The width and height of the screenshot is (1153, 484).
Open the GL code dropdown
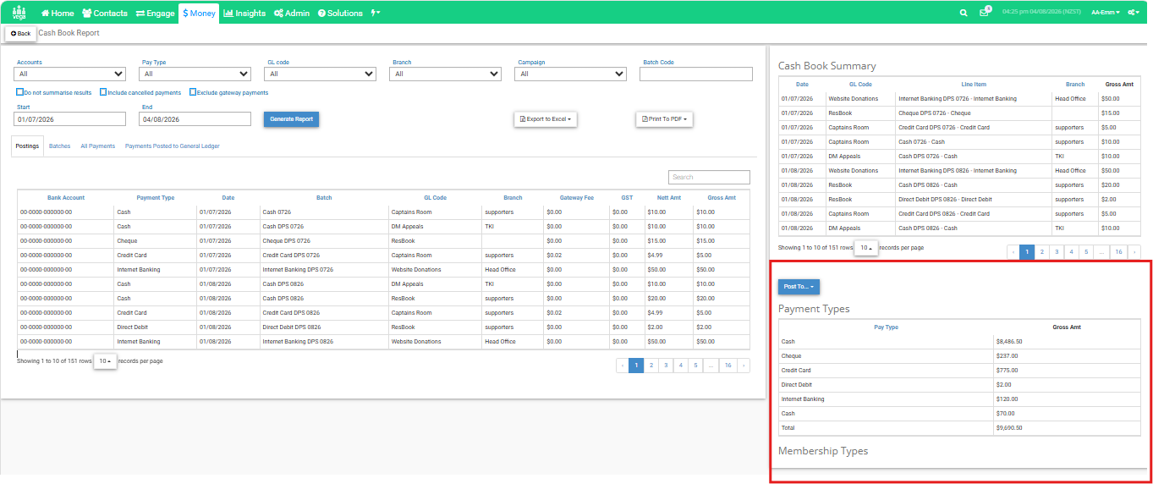[x=321, y=74]
